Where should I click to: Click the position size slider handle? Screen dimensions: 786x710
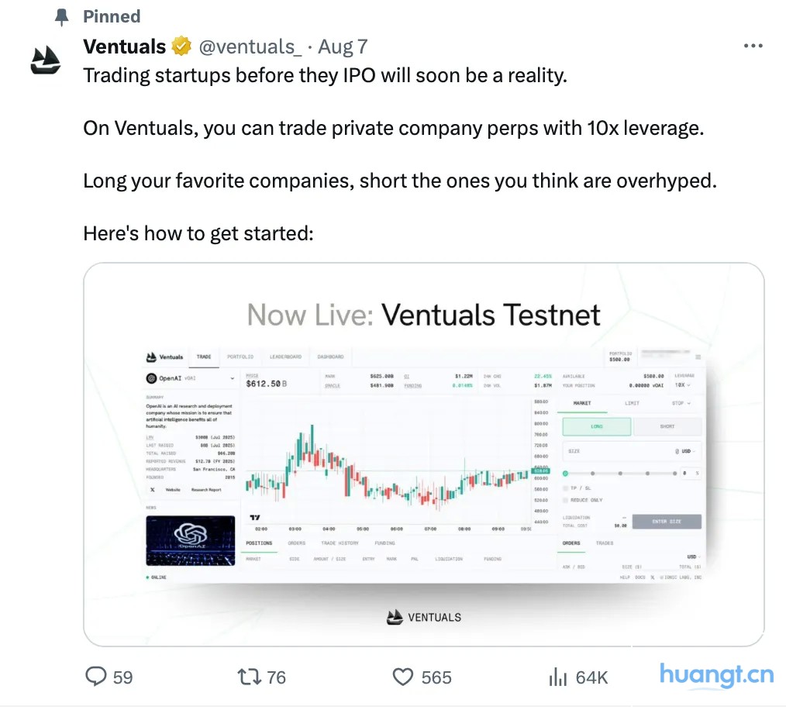[565, 473]
